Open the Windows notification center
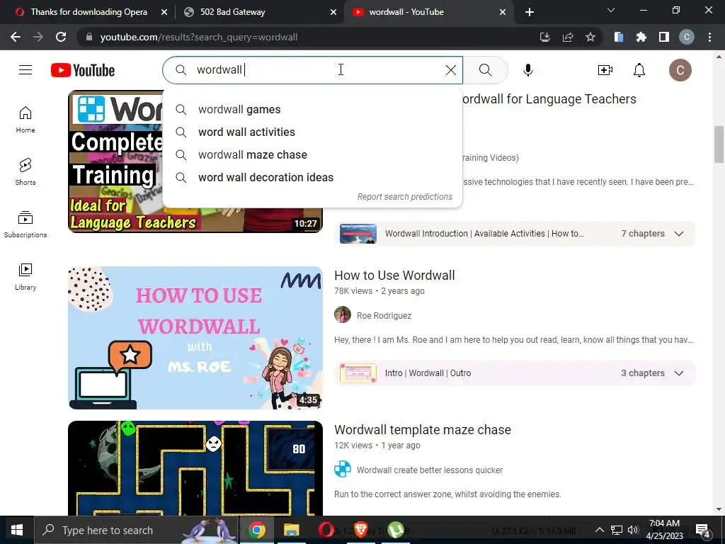The width and height of the screenshot is (725, 544). coord(703,530)
